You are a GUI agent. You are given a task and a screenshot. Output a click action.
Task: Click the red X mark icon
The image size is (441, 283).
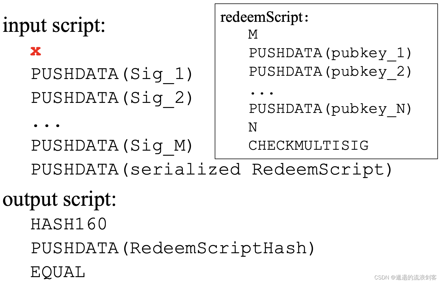coord(36,51)
